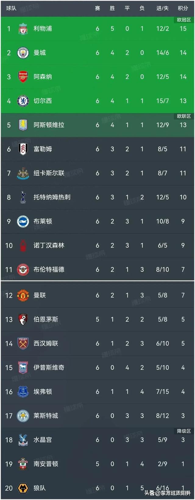Select the Newcastle United crest
Image resolution: width=195 pixels, height=500 pixels.
point(23,173)
